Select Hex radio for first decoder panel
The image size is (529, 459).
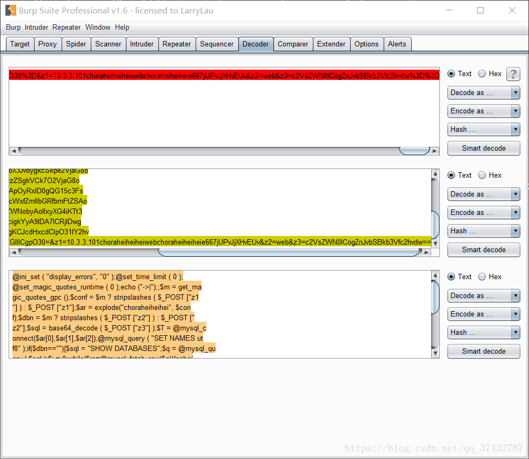(x=482, y=73)
